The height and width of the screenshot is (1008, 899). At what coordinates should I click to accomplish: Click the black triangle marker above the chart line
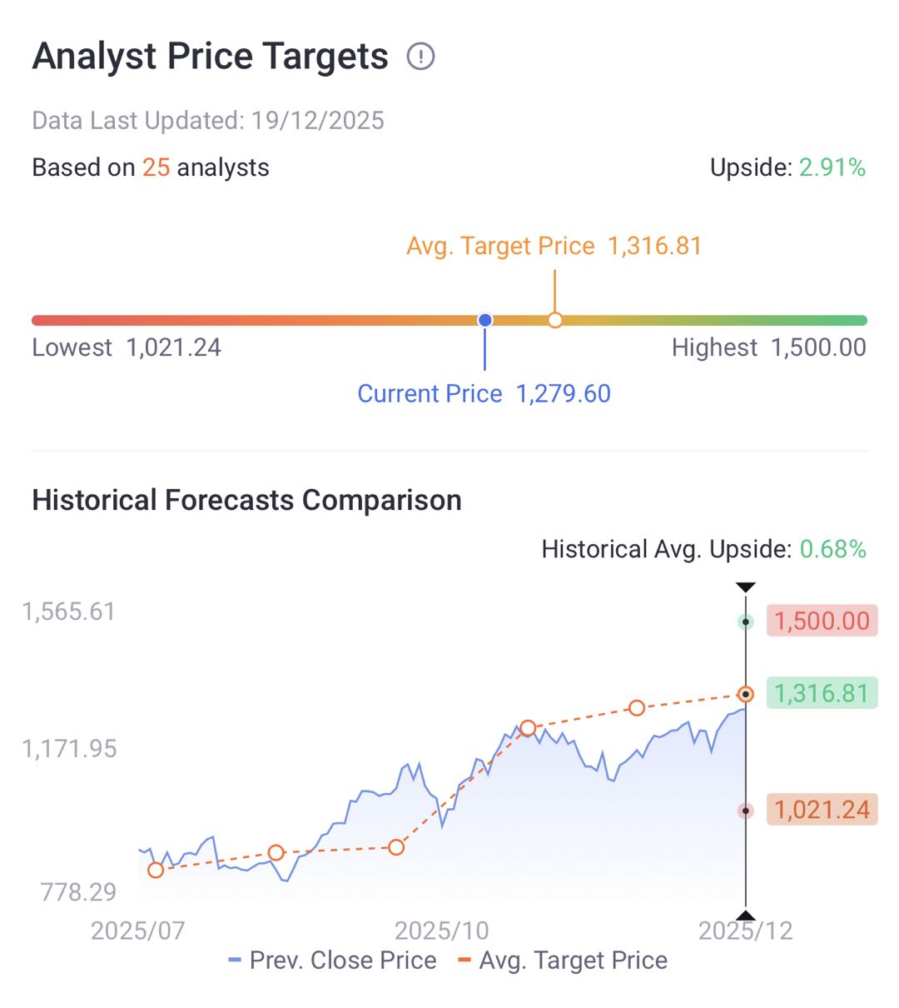pyautogui.click(x=746, y=587)
